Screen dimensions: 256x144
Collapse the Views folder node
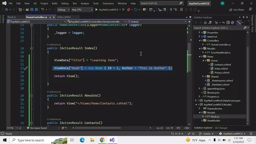[200, 57]
